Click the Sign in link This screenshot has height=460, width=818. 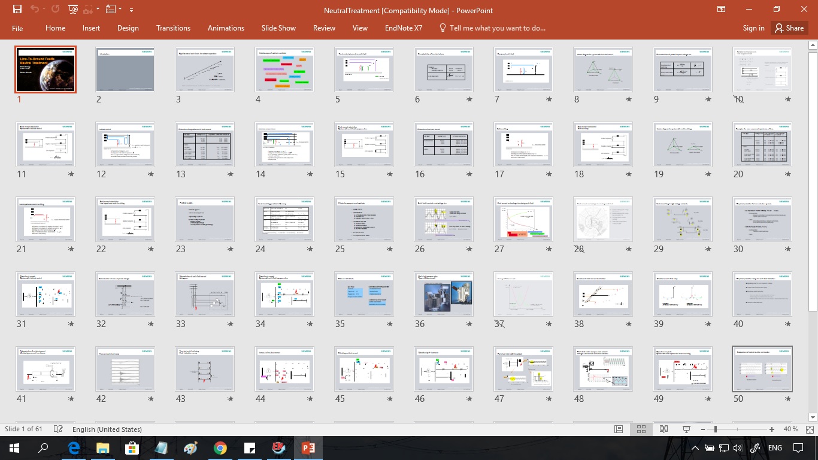tap(753, 28)
